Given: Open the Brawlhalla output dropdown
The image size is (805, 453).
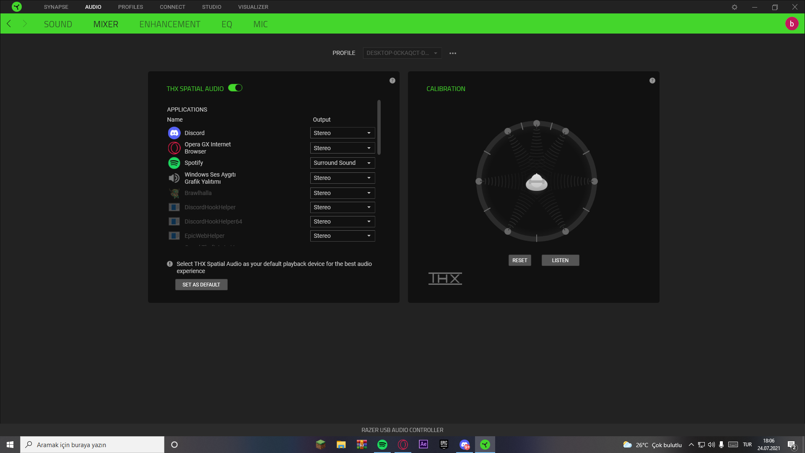Looking at the screenshot, I should pos(342,193).
